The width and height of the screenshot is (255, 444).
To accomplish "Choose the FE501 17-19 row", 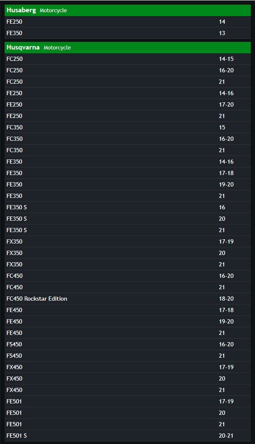I will (127, 402).
